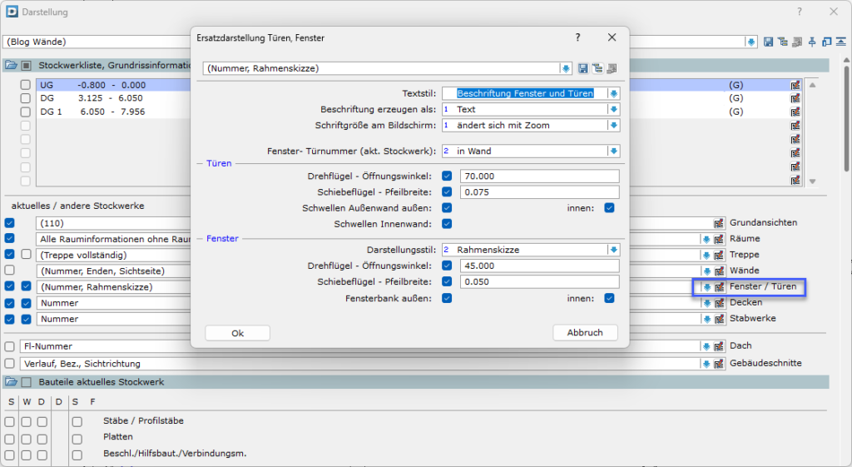Click the pin icon in the Darstellung toolbar
Viewport: 852px width, 467px height.
click(x=813, y=42)
